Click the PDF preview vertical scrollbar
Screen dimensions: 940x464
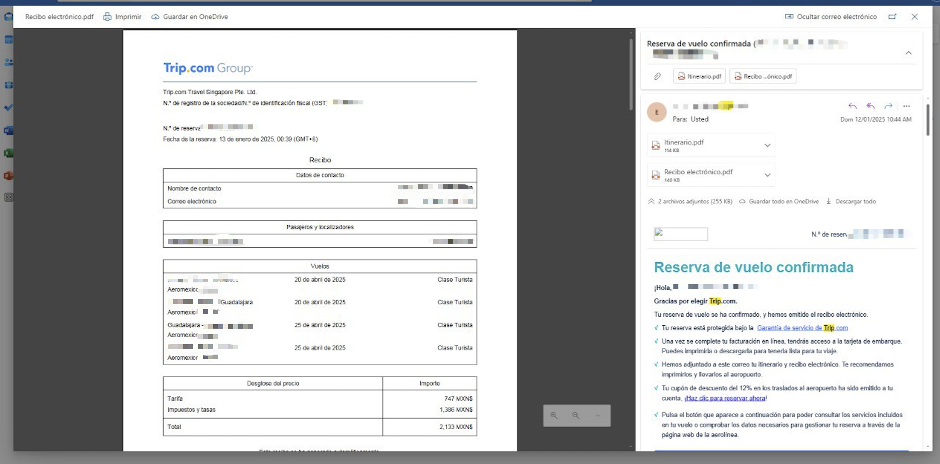tap(631, 75)
